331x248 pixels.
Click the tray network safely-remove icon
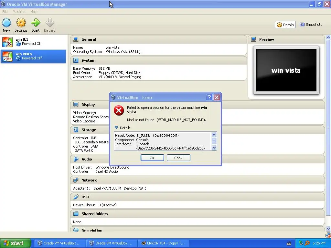(x=301, y=243)
